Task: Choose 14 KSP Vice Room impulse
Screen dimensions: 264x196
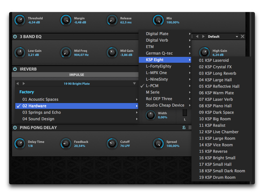Action: pyautogui.click(x=222, y=145)
